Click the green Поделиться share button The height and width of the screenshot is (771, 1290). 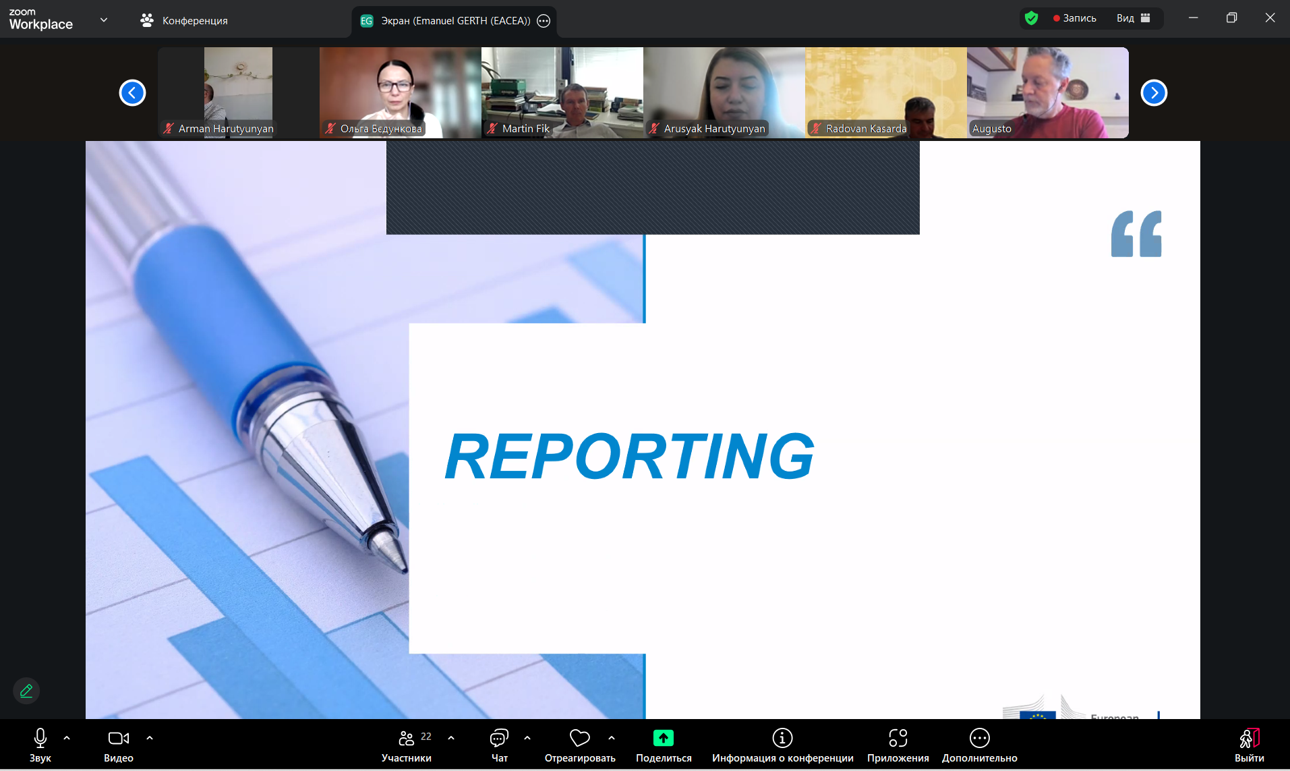[663, 739]
